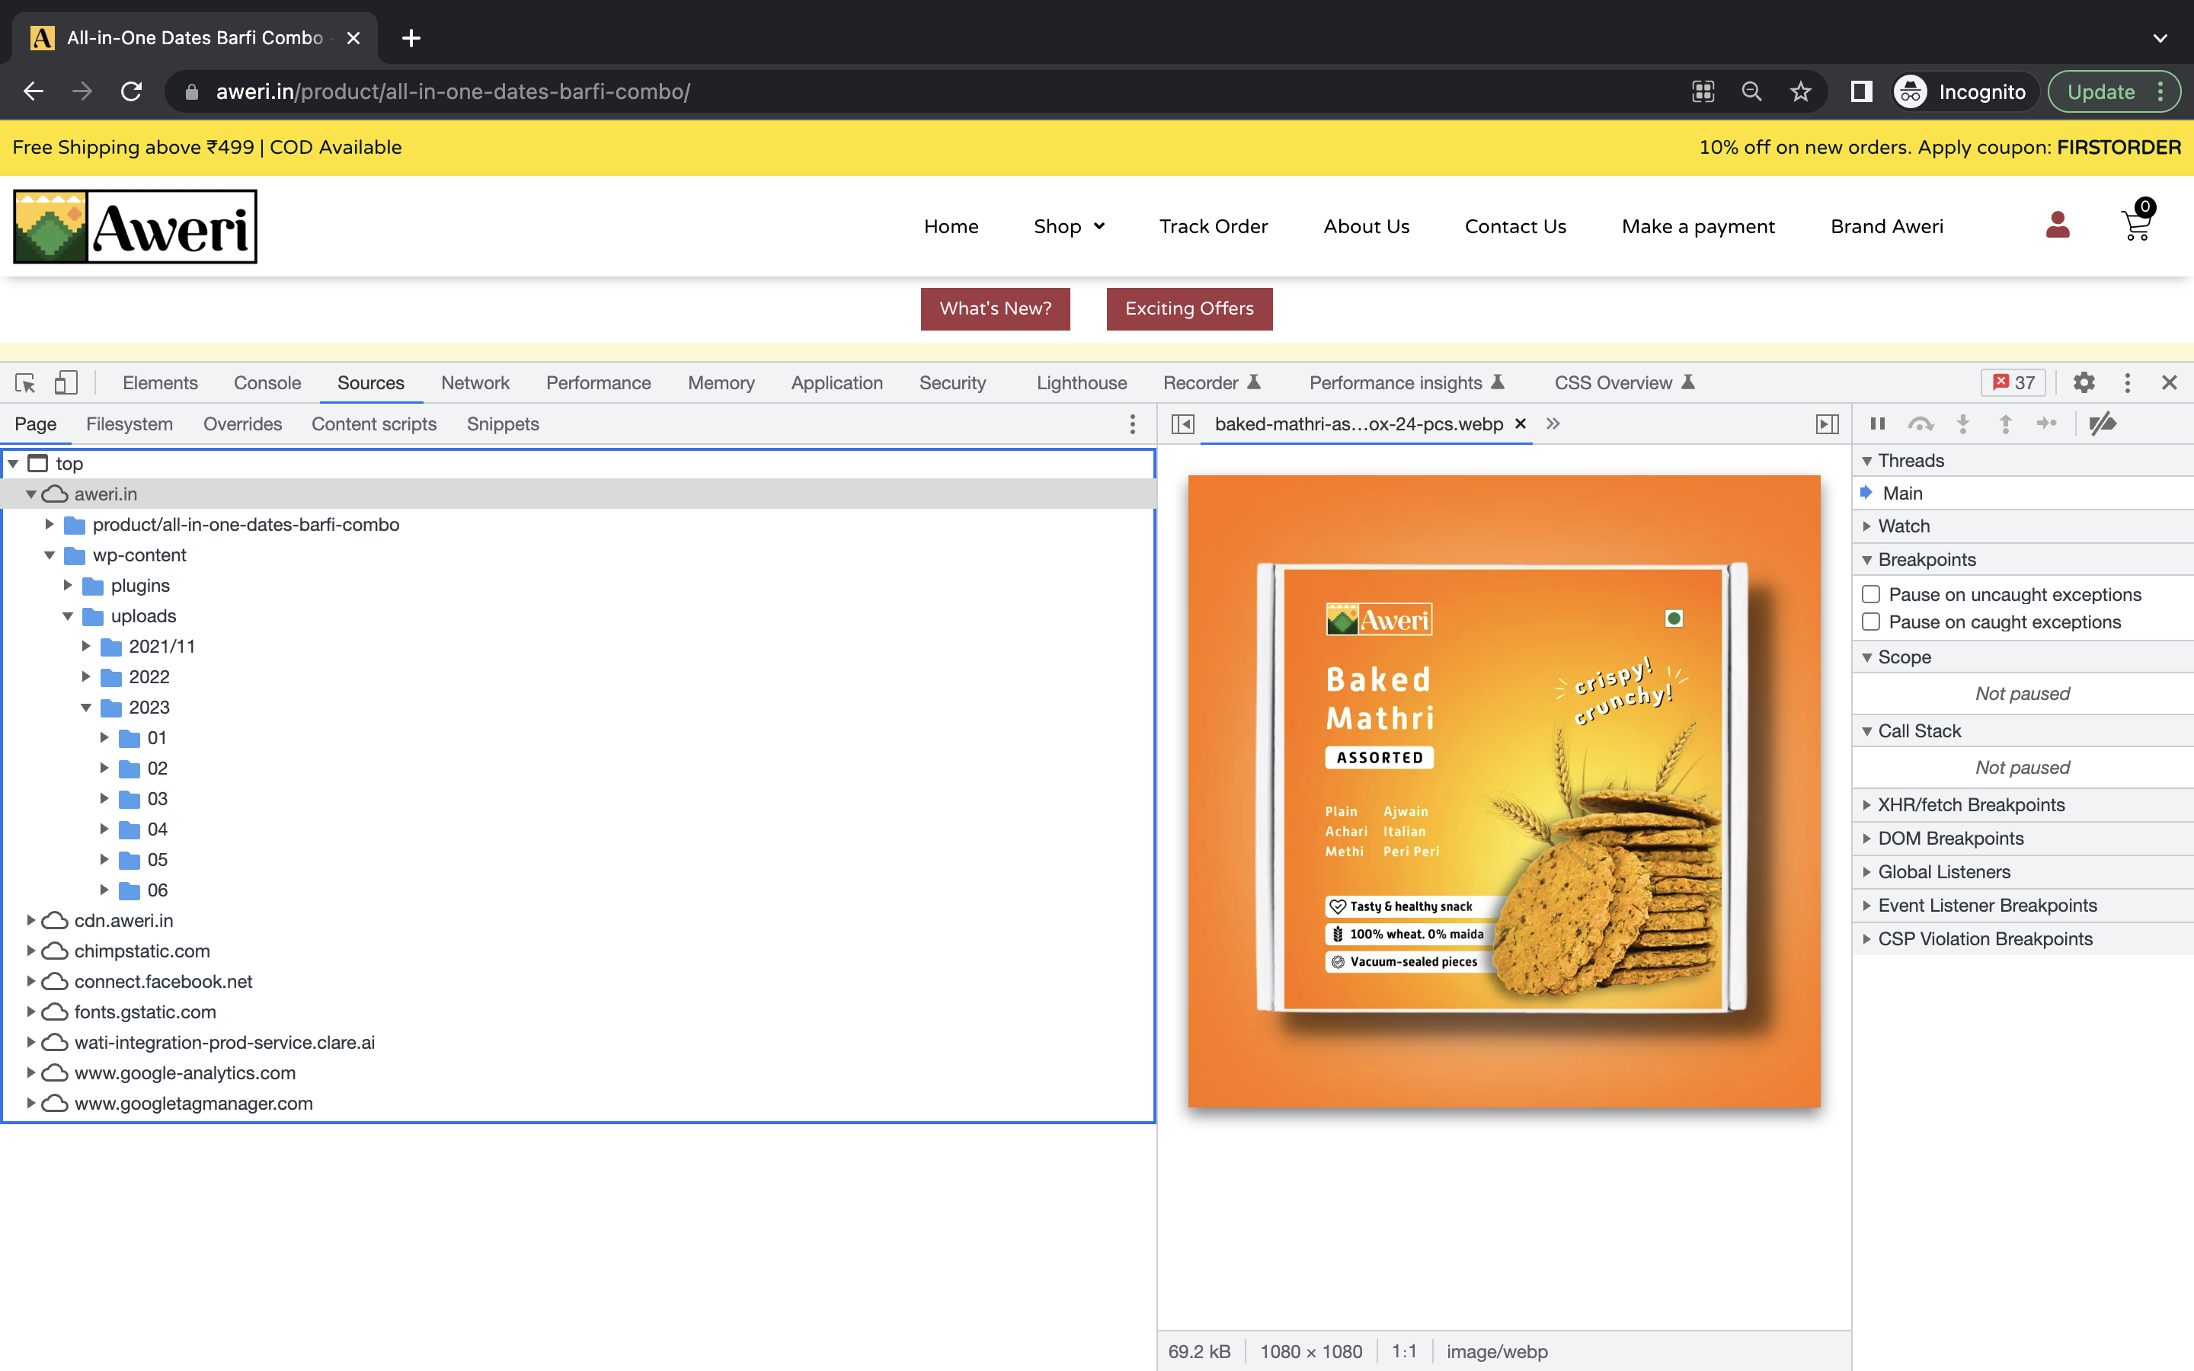This screenshot has width=2194, height=1371.
Task: Bookmark this page with star icon
Action: coord(1801,91)
